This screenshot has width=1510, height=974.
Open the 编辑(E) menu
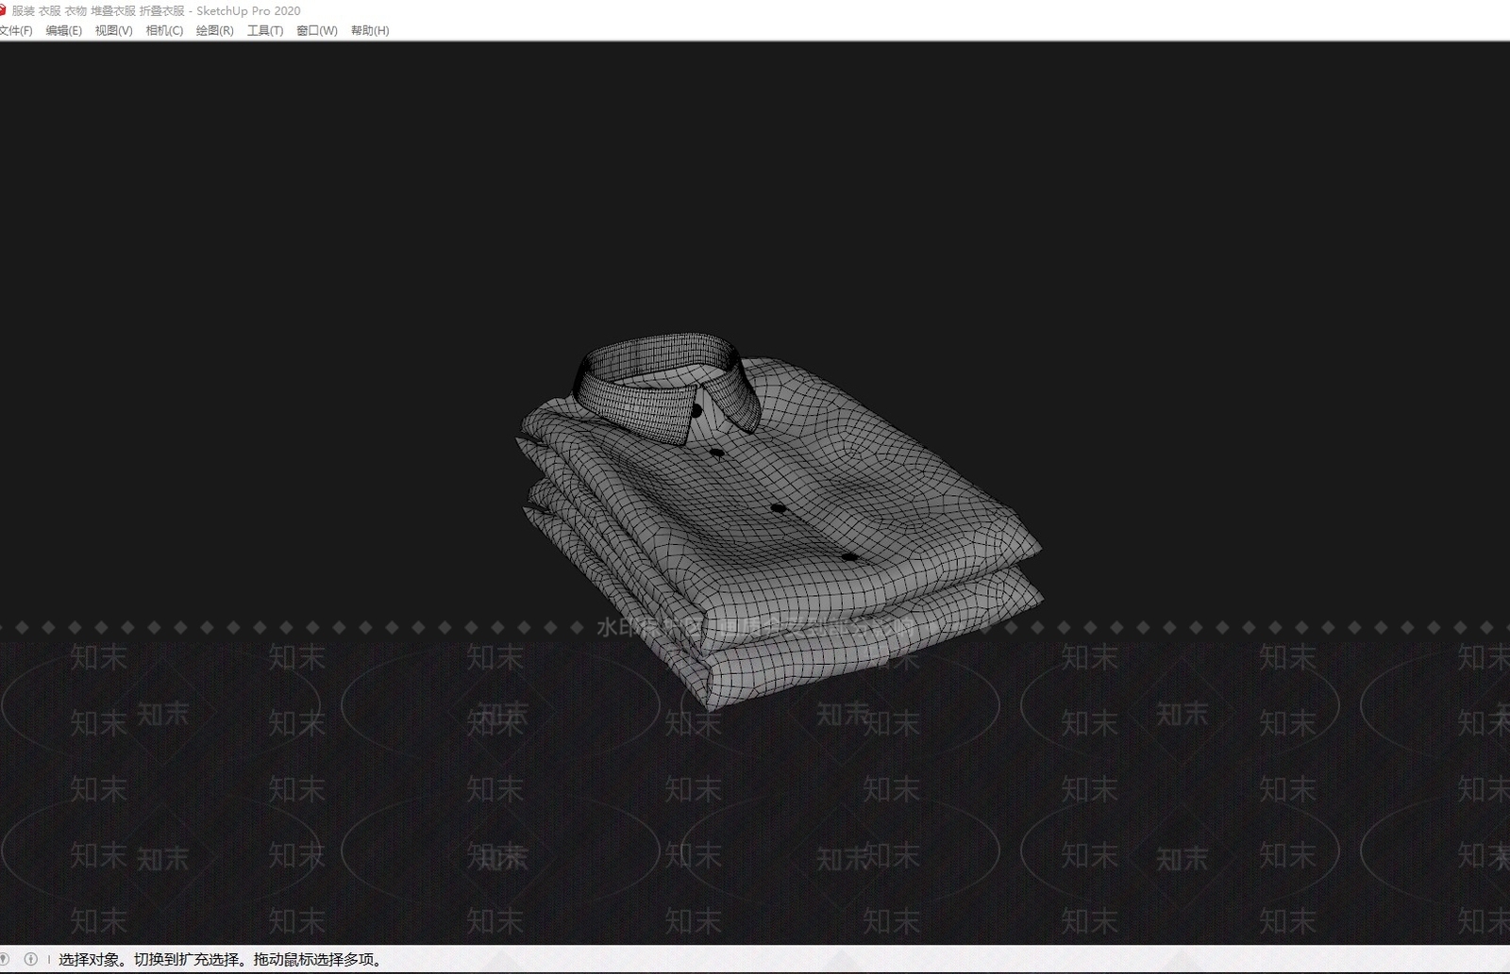pyautogui.click(x=63, y=30)
